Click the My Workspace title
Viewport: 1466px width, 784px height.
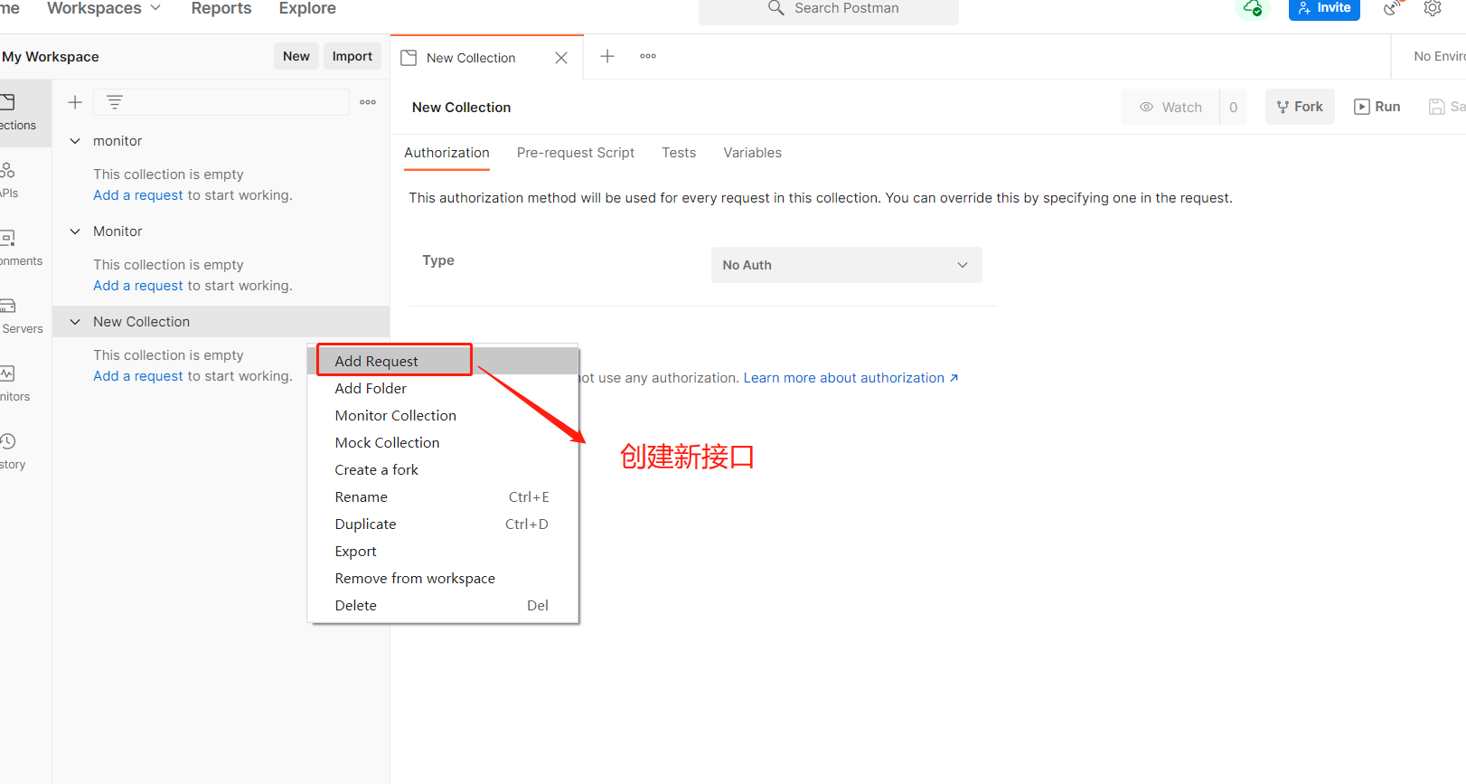51,57
